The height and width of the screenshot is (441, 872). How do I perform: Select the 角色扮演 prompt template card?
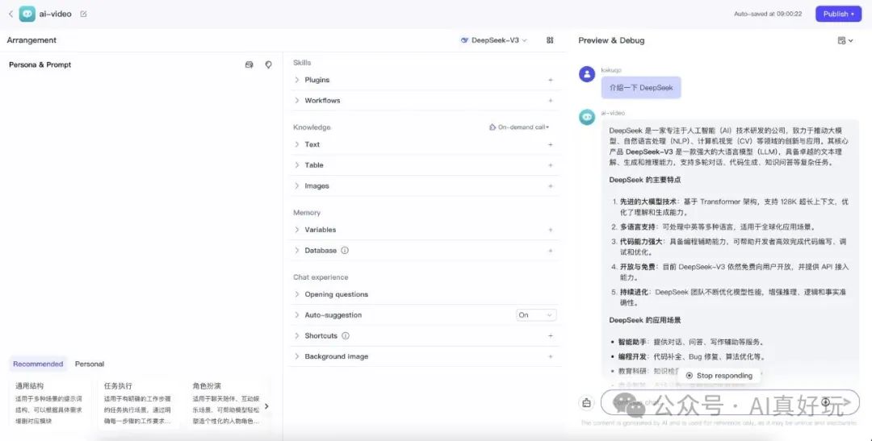coord(225,403)
